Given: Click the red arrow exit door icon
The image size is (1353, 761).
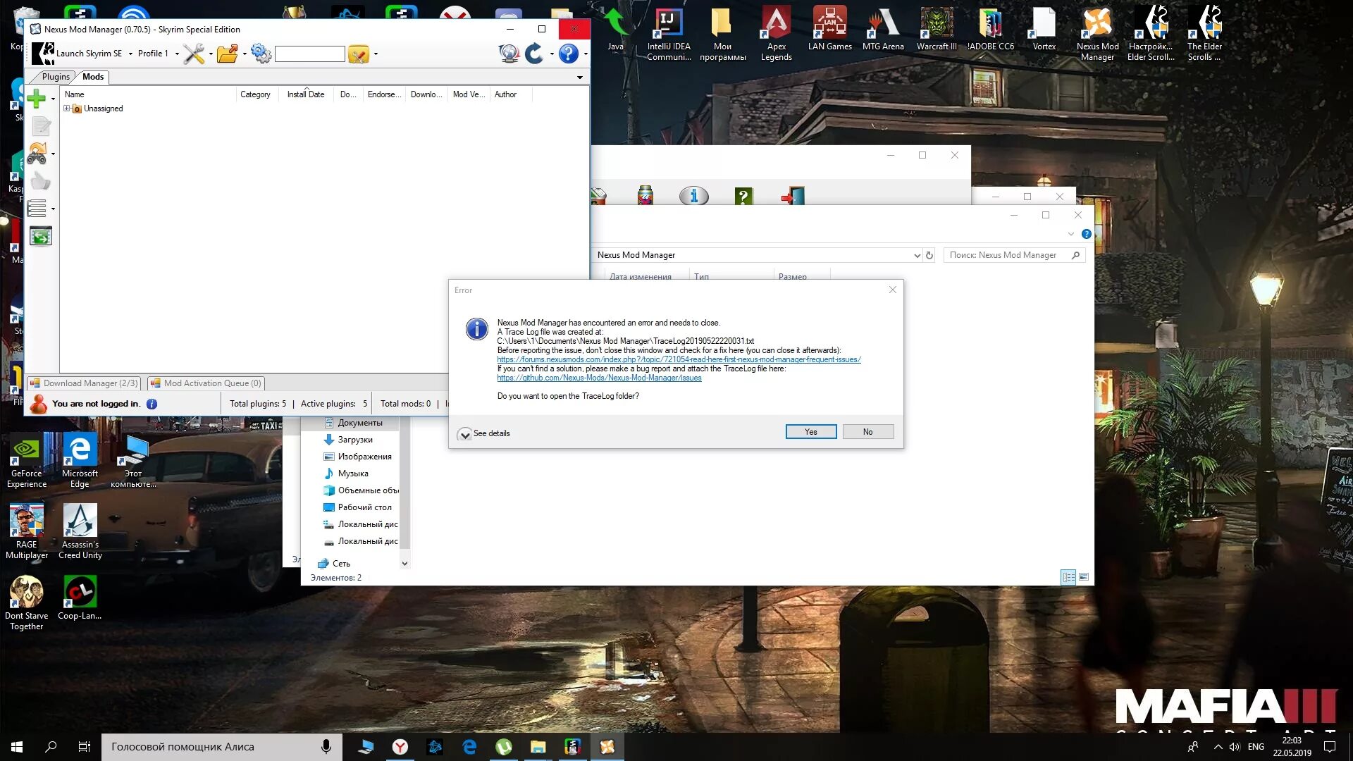Looking at the screenshot, I should tap(793, 196).
